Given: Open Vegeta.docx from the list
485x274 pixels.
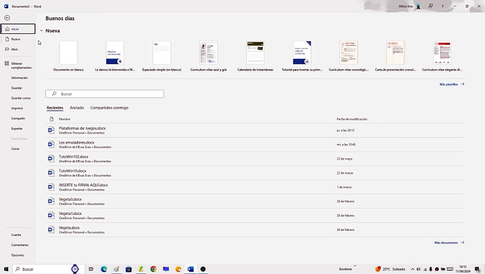Looking at the screenshot, I should click(x=255, y=230).
